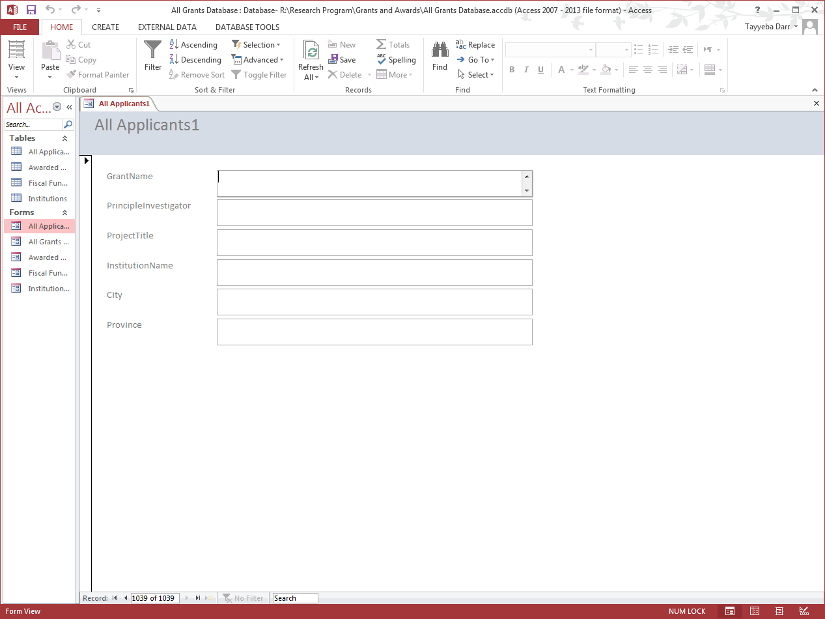Toggle Form View button in status bar

pos(730,611)
